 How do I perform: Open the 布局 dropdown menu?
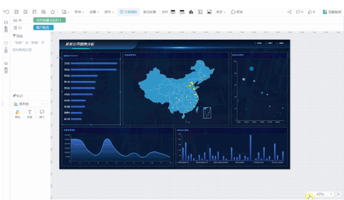point(79,12)
